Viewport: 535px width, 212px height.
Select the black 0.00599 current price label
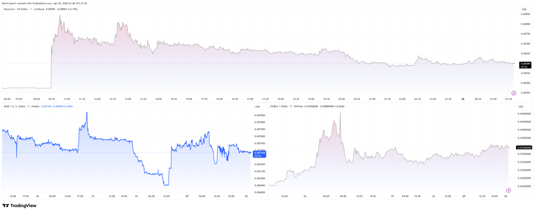tap(525, 64)
